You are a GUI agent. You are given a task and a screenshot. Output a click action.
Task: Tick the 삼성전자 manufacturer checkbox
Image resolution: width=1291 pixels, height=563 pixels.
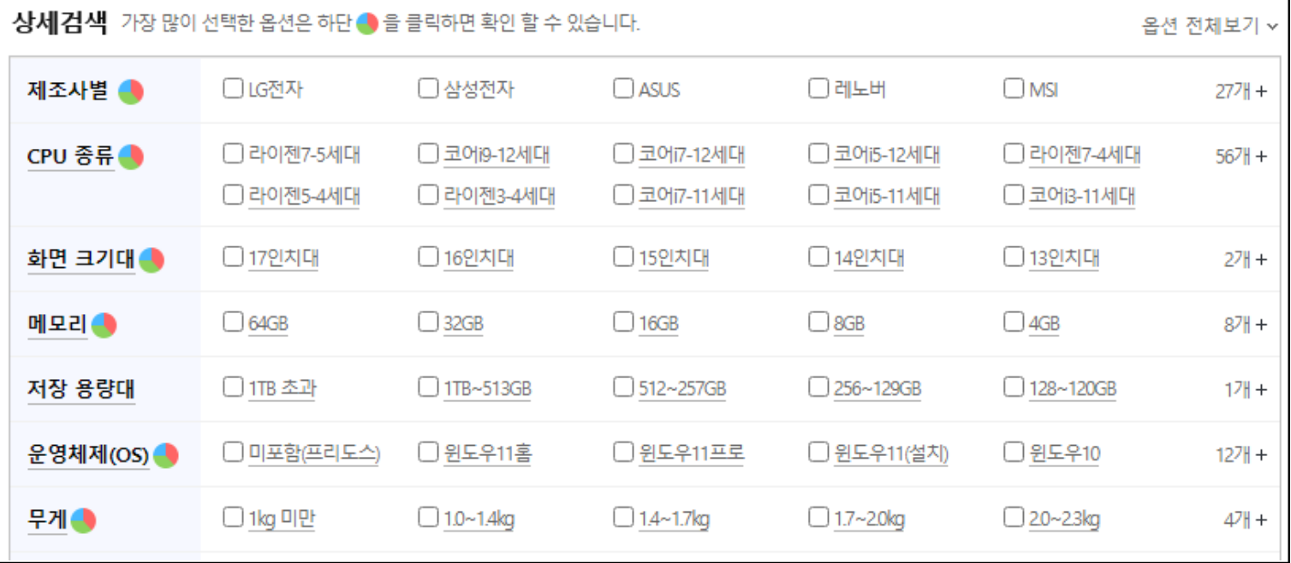[x=428, y=88]
